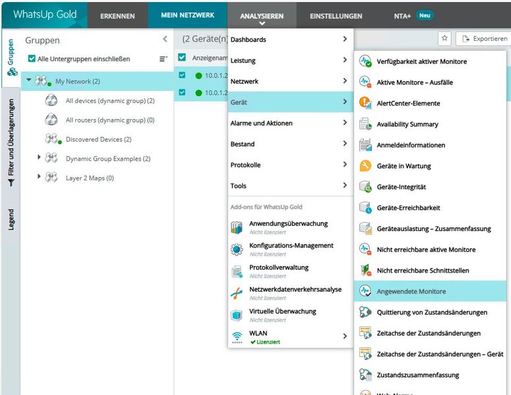Click the Geräte-Integrität icon
Viewport: 511px width, 395px height.
click(365, 187)
